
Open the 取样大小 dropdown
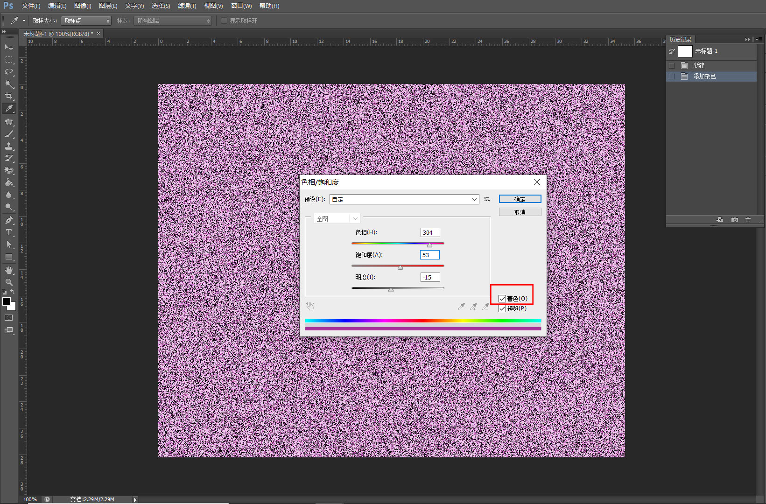coord(86,21)
